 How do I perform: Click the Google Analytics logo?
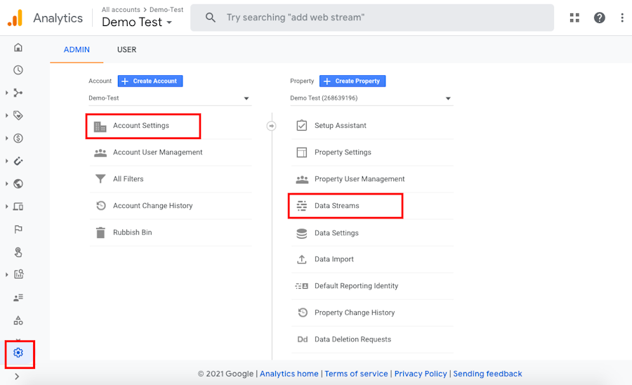click(15, 18)
